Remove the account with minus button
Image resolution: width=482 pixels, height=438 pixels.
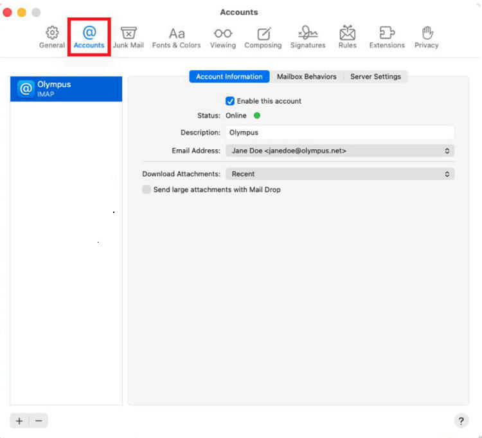39,421
